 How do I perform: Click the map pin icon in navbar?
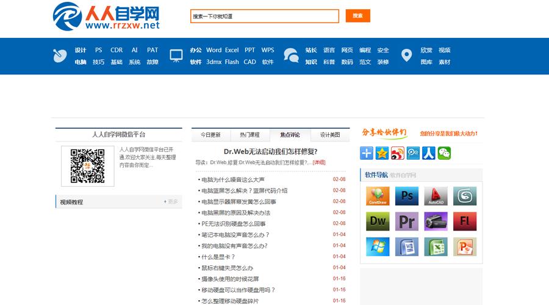coord(406,56)
